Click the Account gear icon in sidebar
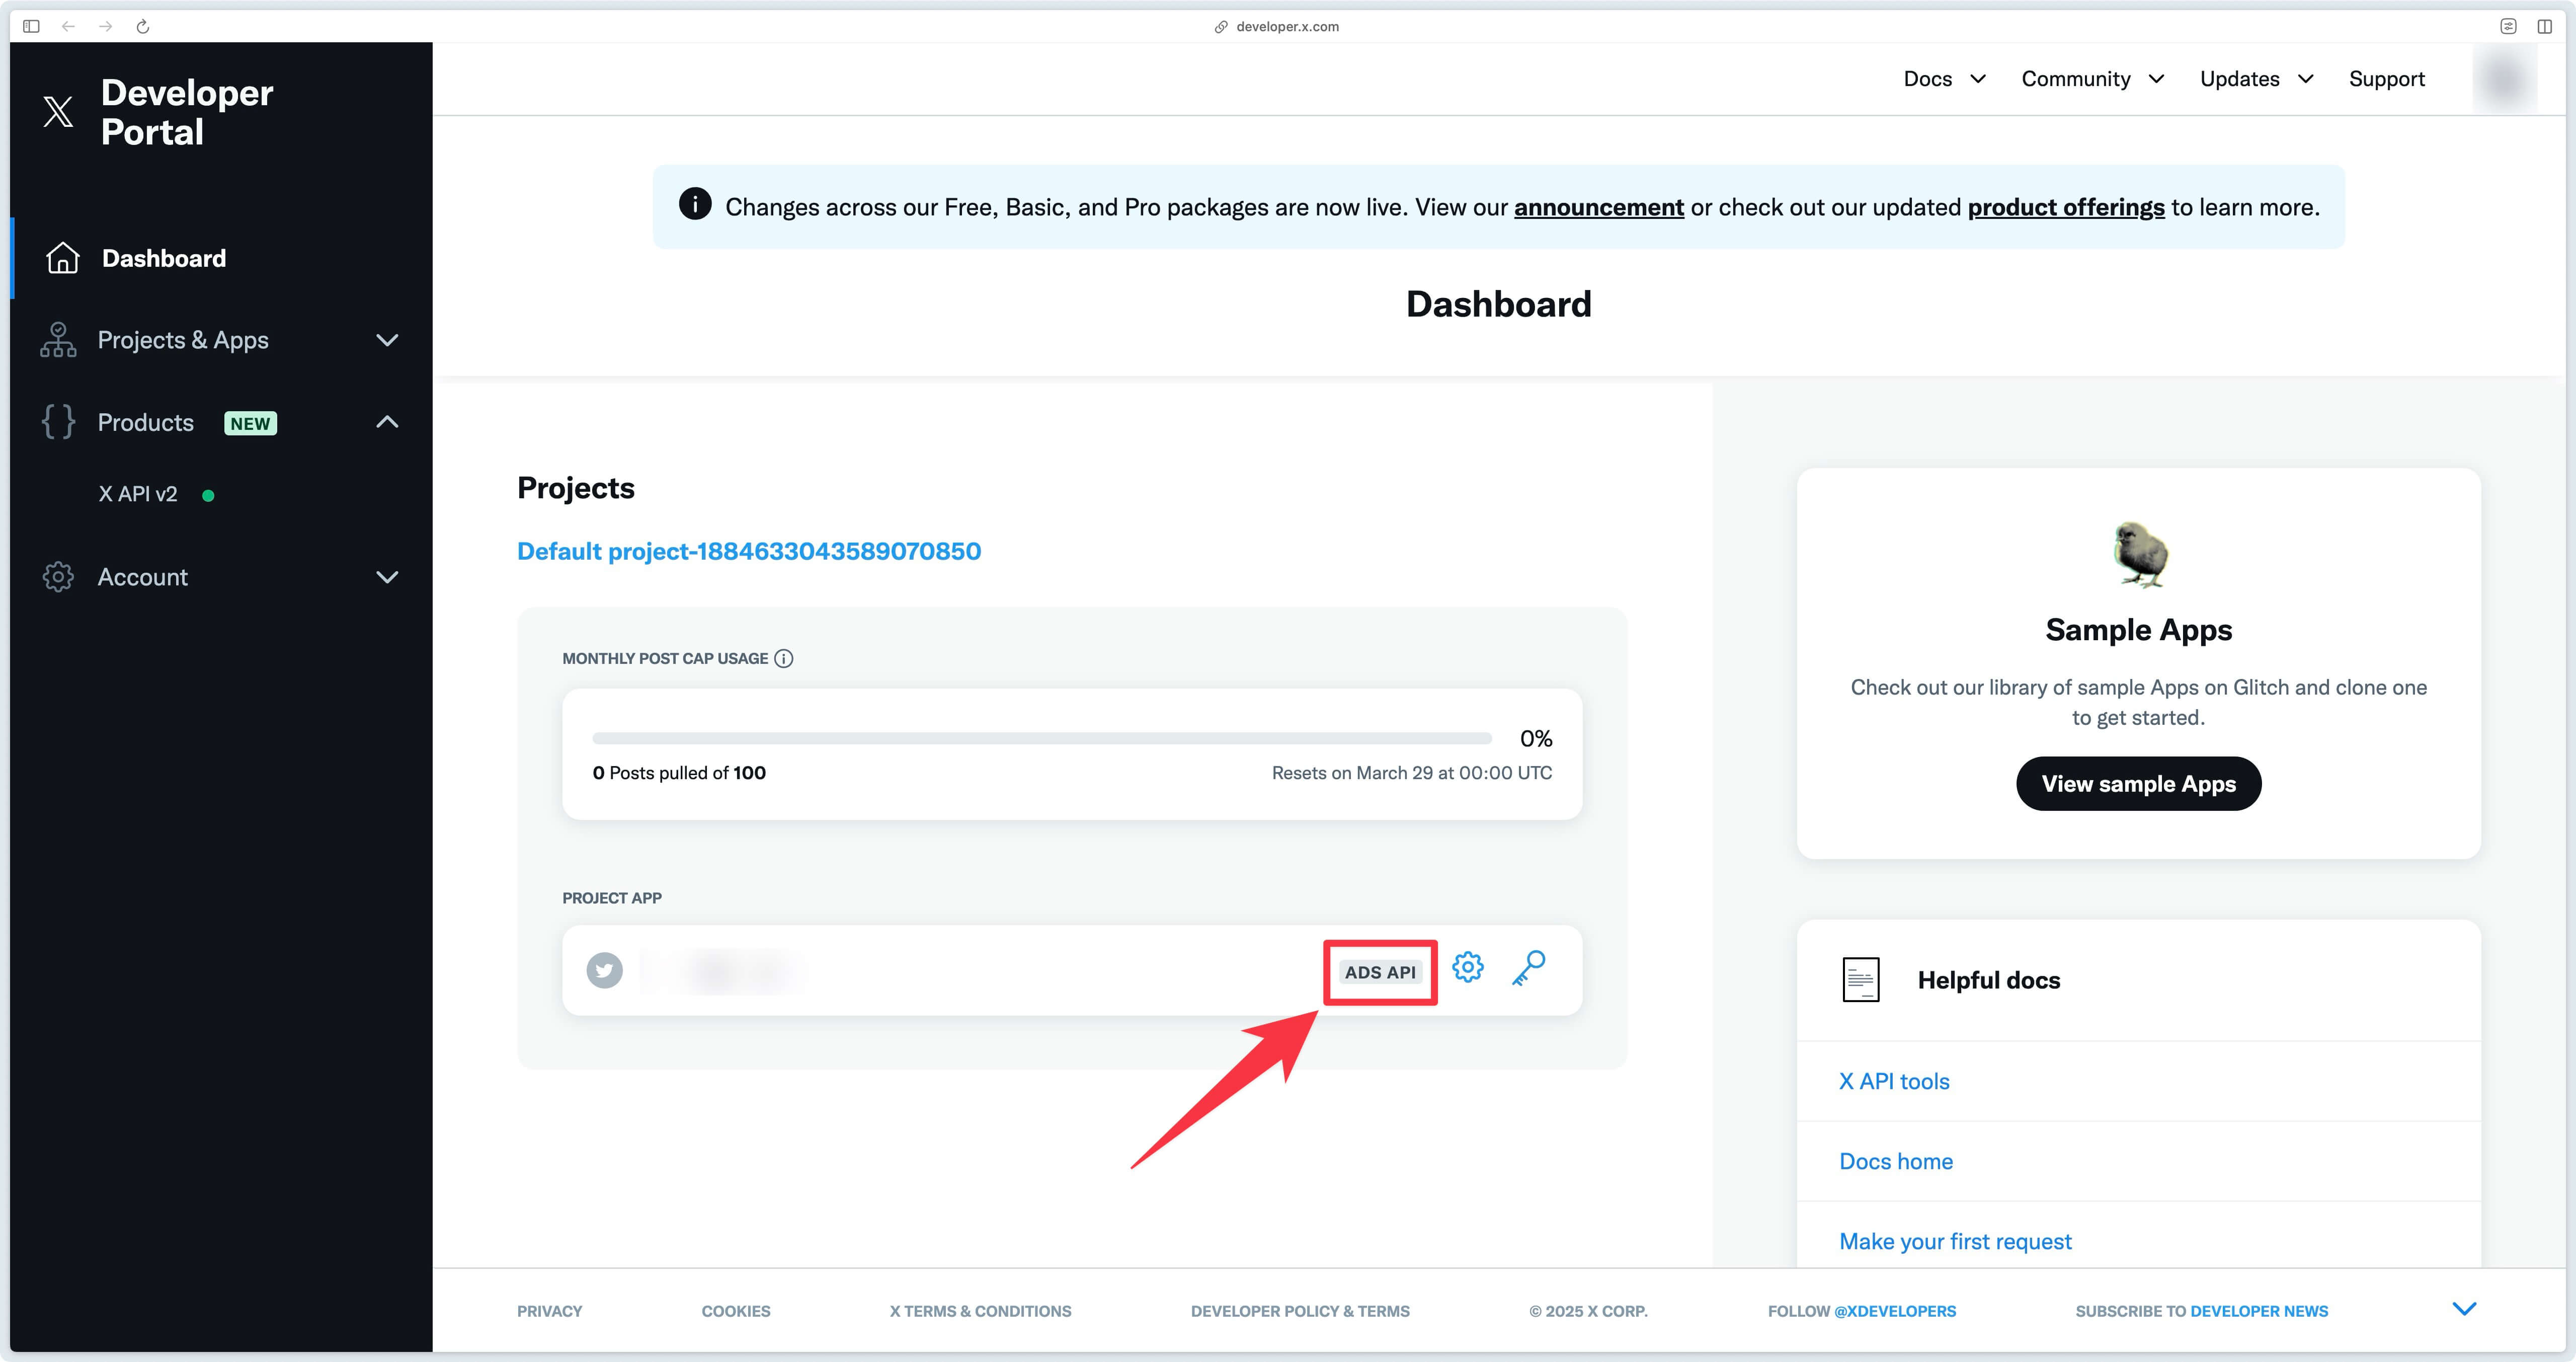The width and height of the screenshot is (2576, 1362). tap(58, 577)
